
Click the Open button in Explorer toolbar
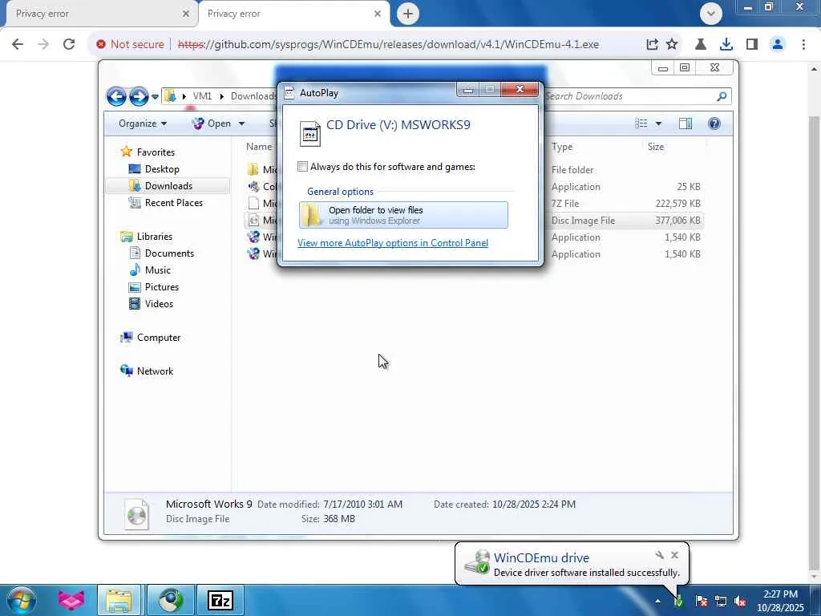coord(212,124)
